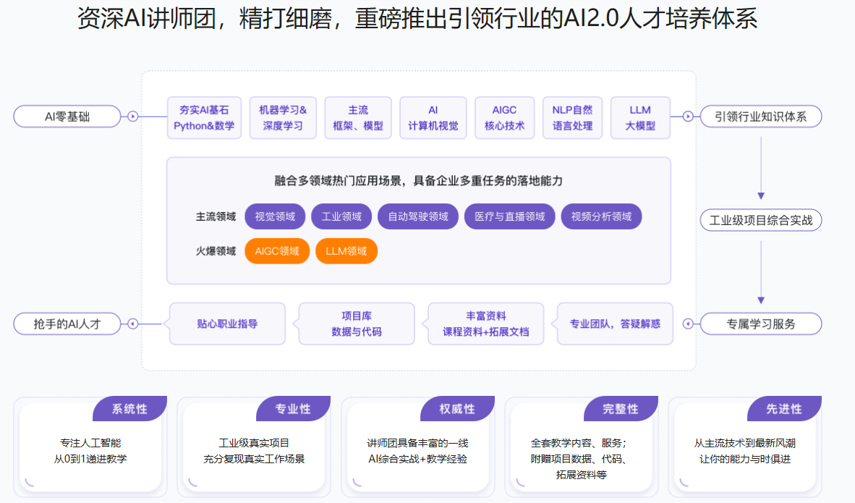The height and width of the screenshot is (503, 855).
Task: Open the 项目库 数据与代码 box
Action: 357,324
